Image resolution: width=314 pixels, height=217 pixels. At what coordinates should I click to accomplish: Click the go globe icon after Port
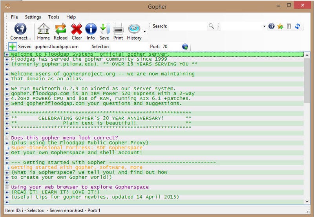185,47
